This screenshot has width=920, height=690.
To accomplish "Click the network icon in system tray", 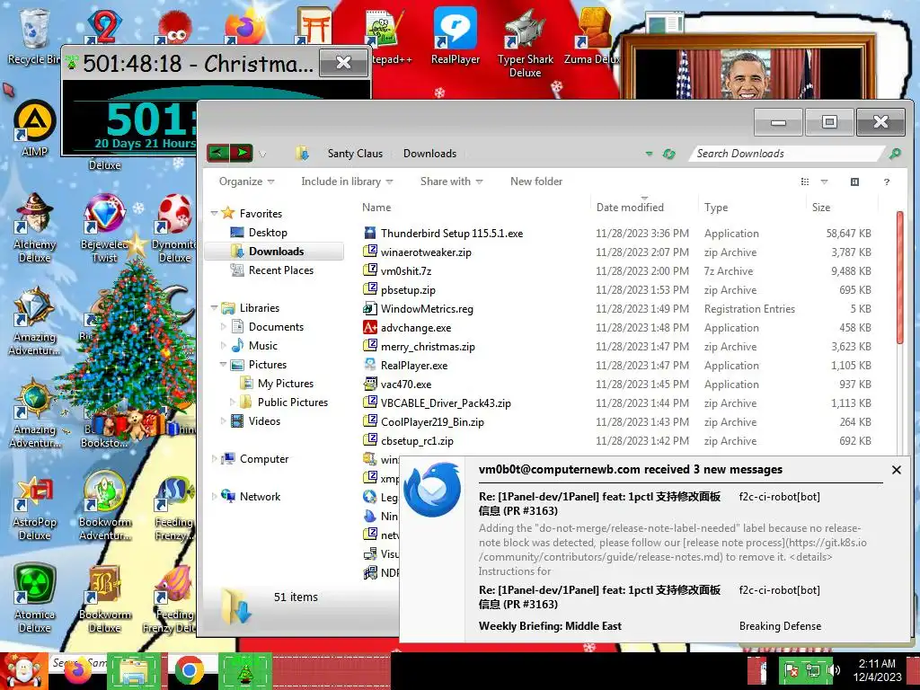I will [812, 670].
